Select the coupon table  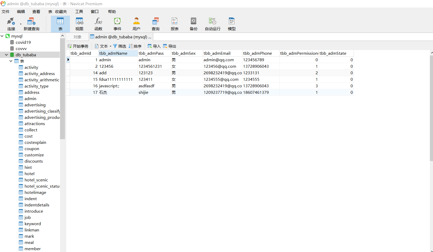pos(32,149)
